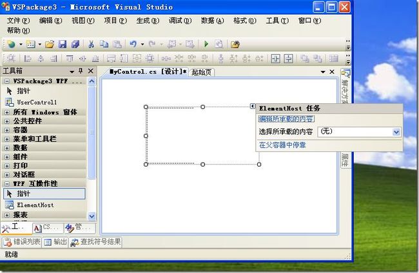Open the active documents list dropdown

[x=323, y=72]
